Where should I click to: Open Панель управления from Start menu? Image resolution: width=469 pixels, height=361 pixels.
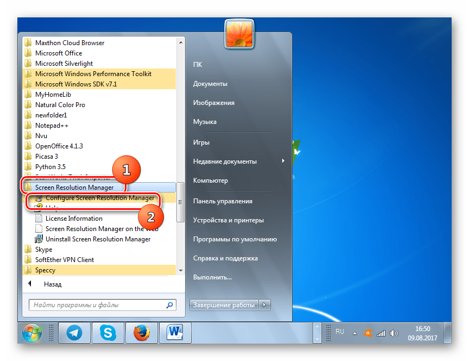223,201
